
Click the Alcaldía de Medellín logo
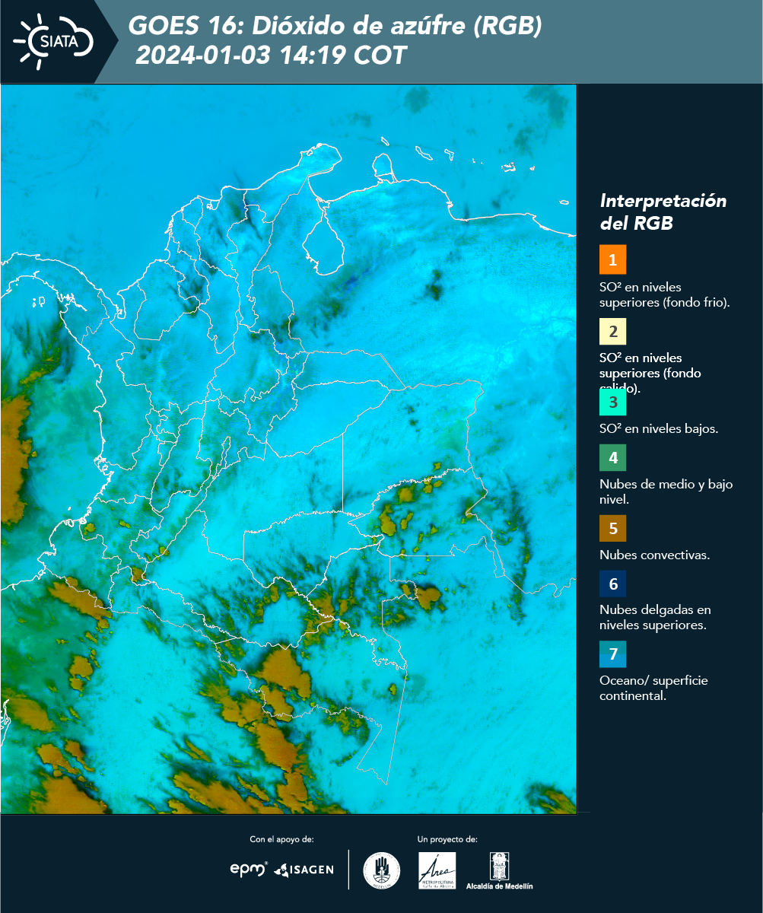click(x=499, y=870)
